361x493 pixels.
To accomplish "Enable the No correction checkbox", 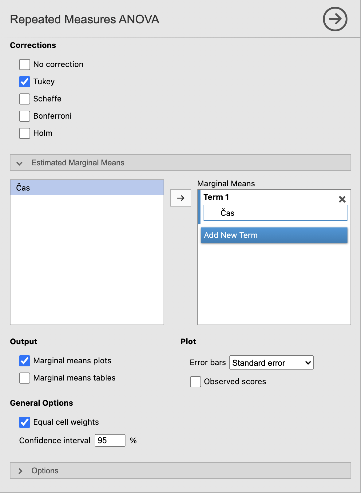I will [x=25, y=65].
